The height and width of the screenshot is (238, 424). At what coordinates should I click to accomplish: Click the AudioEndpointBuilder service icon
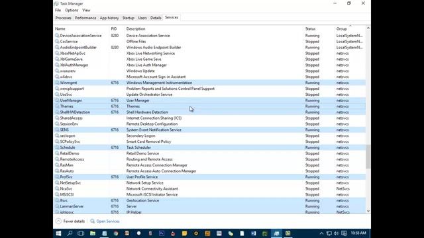57,48
